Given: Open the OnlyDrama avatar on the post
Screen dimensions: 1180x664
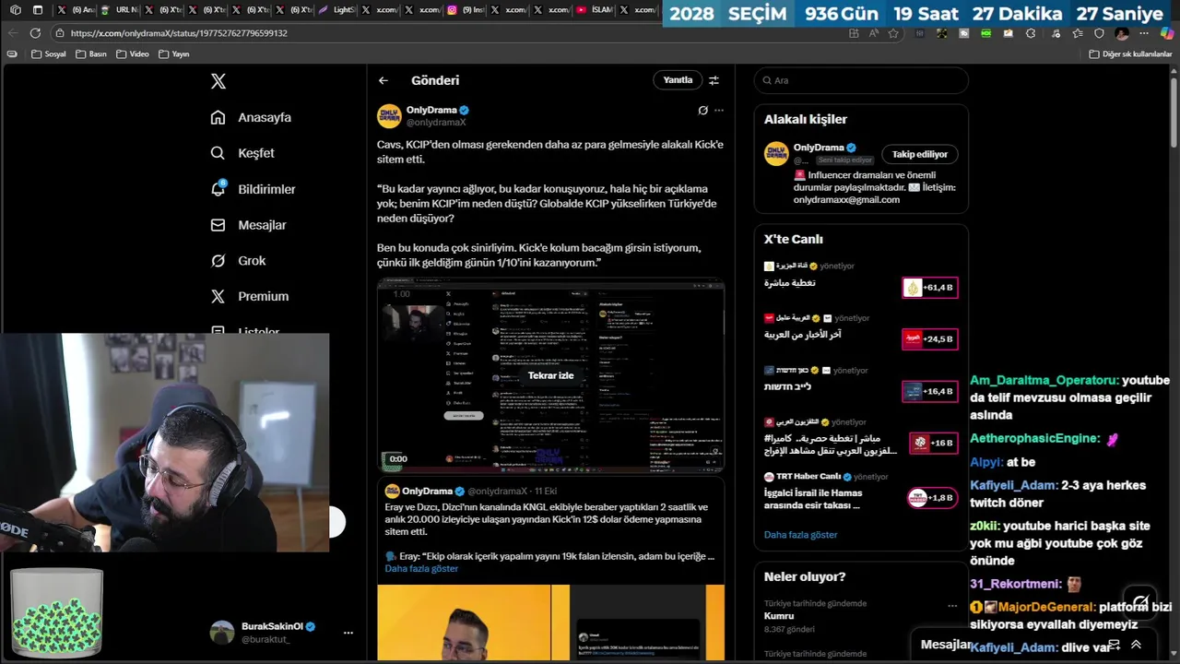Looking at the screenshot, I should pyautogui.click(x=389, y=115).
